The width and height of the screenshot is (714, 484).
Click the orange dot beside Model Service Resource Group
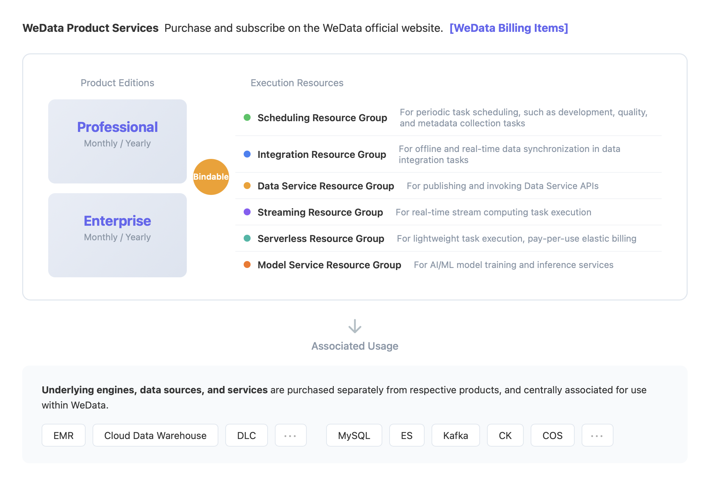247,265
